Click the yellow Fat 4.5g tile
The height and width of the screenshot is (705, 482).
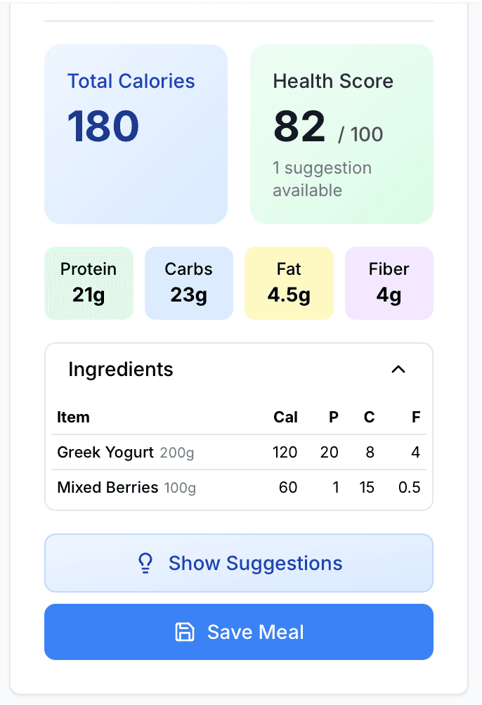289,283
